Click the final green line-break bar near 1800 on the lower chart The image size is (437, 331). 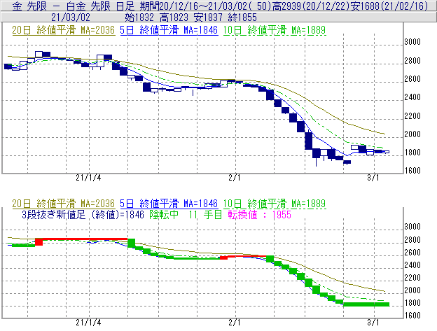click(x=366, y=304)
